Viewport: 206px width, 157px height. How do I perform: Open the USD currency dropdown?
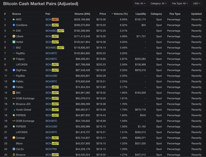pos(197,4)
